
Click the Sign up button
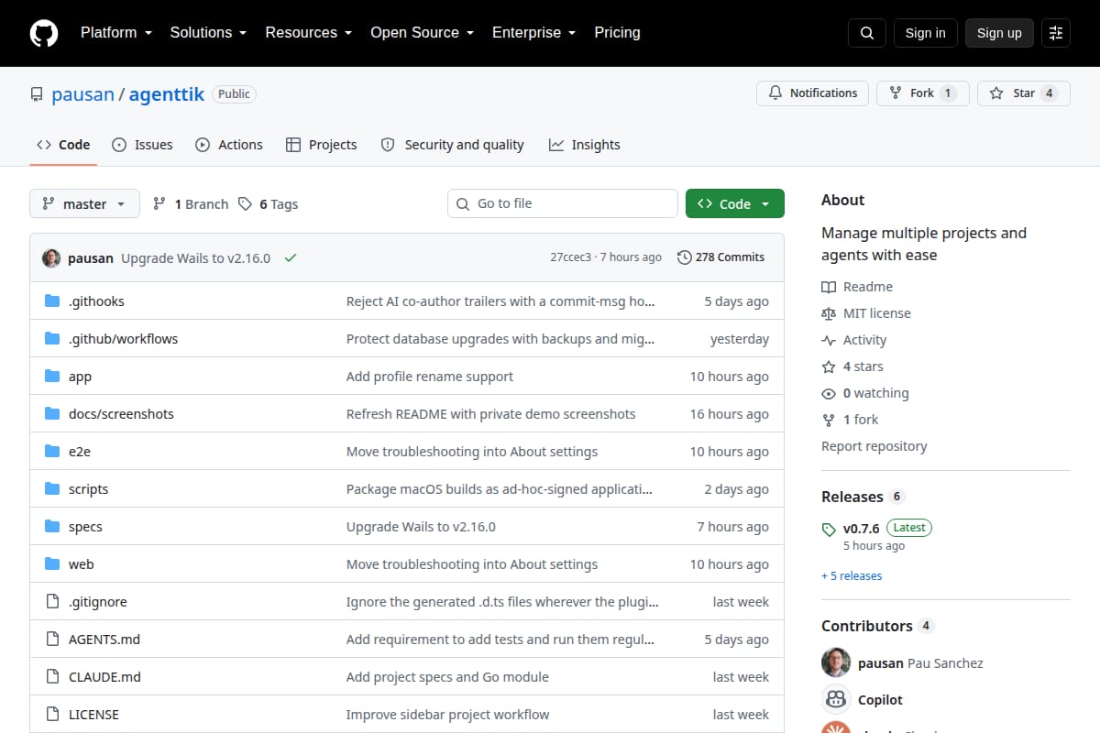999,33
